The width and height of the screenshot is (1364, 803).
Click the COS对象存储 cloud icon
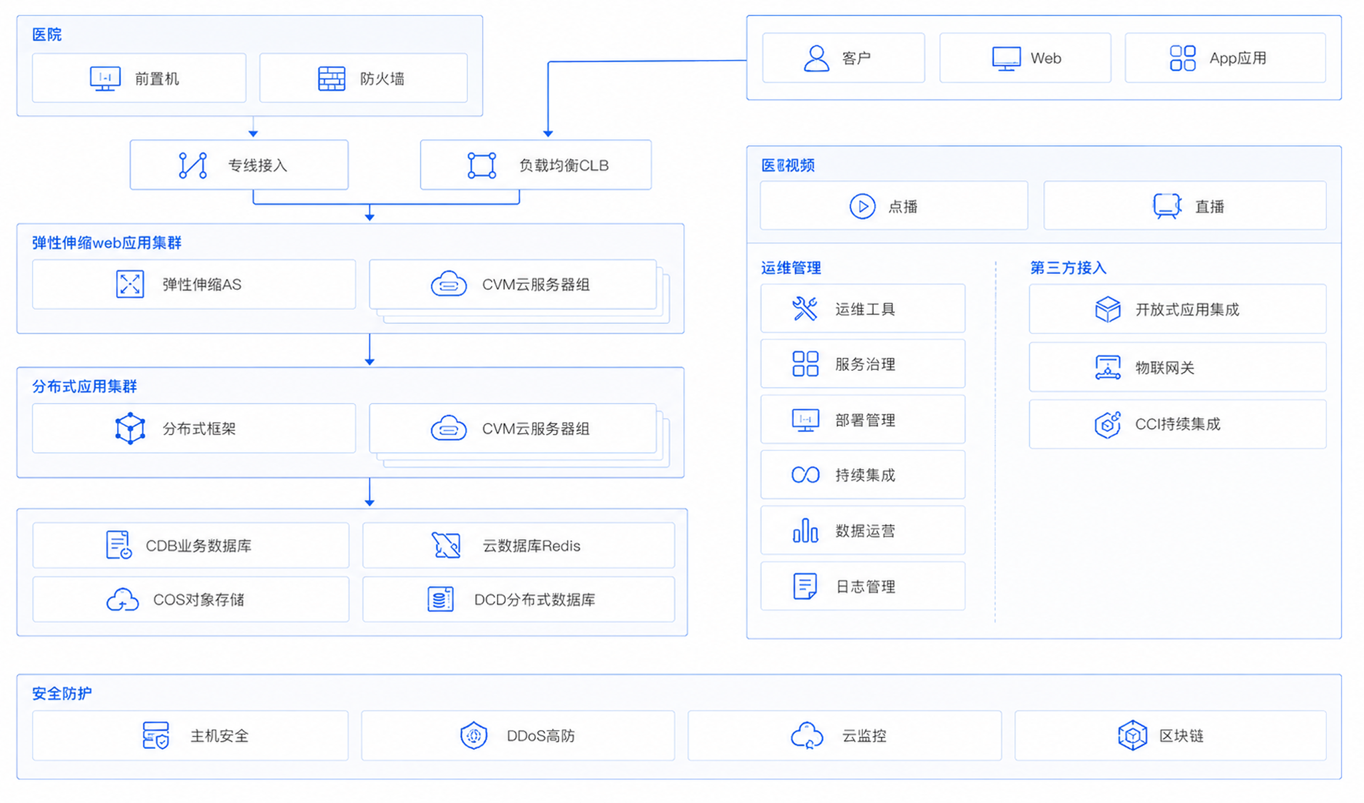tap(122, 600)
